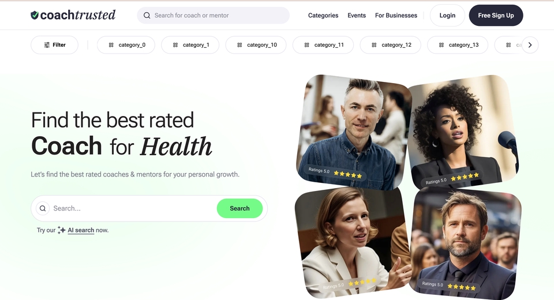The width and height of the screenshot is (554, 300).
Task: Click the green Search button
Action: point(239,208)
